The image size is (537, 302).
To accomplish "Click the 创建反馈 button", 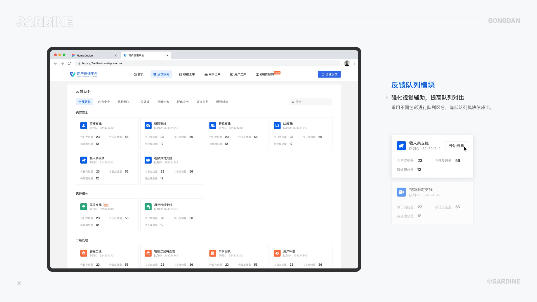I will point(329,74).
